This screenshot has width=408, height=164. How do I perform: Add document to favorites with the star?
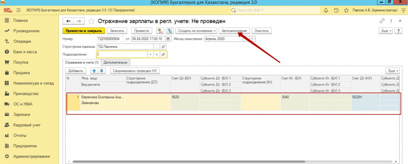point(91,21)
